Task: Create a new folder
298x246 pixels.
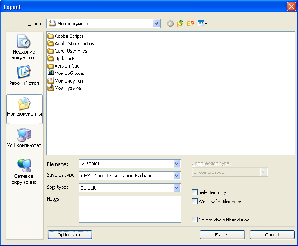Action: point(190,24)
